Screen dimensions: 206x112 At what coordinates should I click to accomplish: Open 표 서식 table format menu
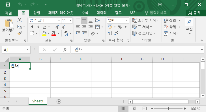(x=142, y=27)
